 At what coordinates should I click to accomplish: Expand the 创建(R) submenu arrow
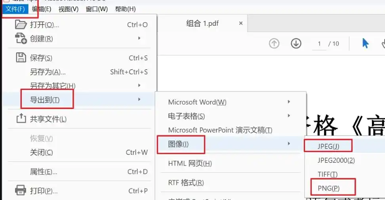(x=139, y=38)
